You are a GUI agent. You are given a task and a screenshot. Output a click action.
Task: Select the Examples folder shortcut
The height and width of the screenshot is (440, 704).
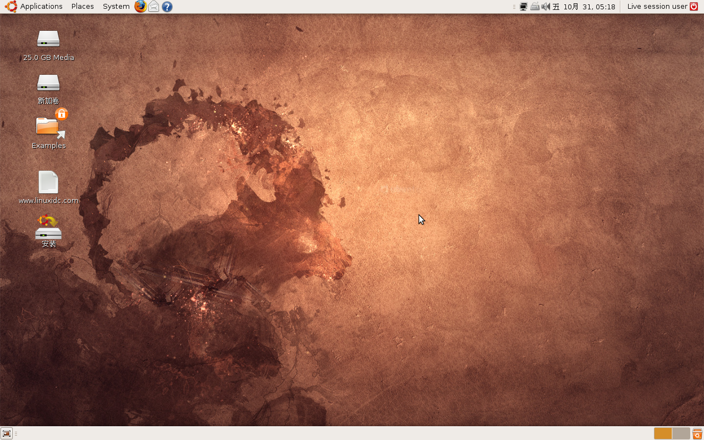pyautogui.click(x=48, y=128)
